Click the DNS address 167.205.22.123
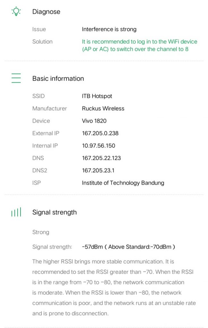Screen dimensions: 208x328 click(101, 158)
